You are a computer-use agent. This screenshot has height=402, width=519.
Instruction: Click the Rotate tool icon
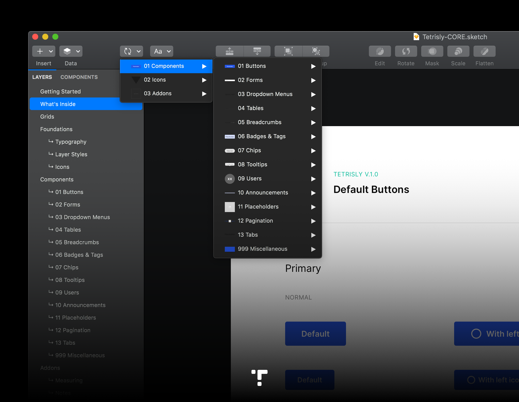[x=406, y=51]
